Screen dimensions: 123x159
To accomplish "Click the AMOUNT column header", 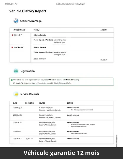I will click(x=104, y=30).
